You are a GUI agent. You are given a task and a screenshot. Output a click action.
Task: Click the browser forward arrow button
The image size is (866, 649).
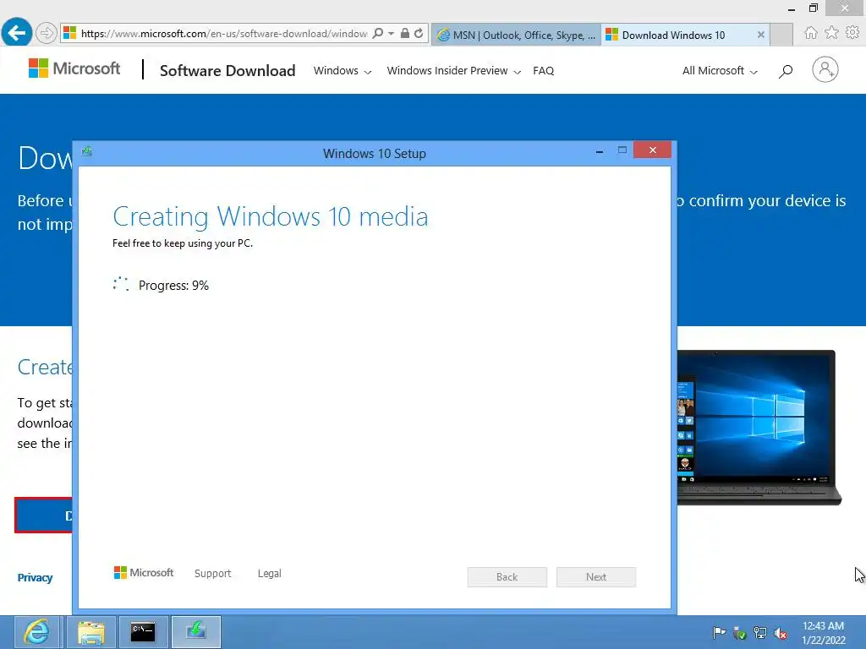pyautogui.click(x=47, y=33)
